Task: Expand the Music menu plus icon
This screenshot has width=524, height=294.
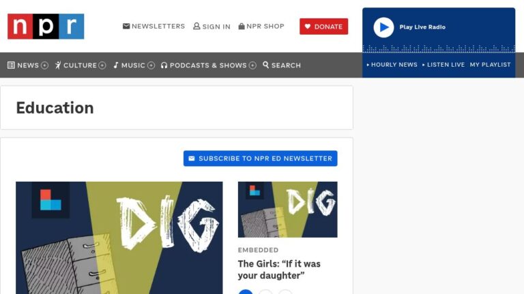Action: click(x=151, y=65)
